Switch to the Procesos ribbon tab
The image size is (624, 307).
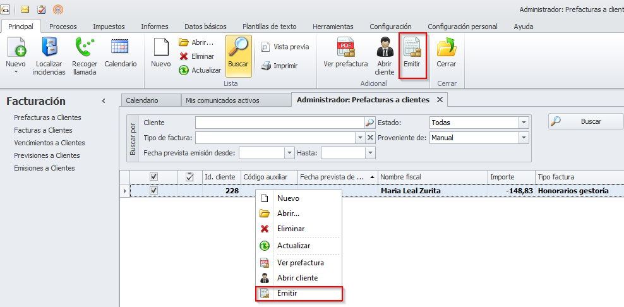pos(63,27)
